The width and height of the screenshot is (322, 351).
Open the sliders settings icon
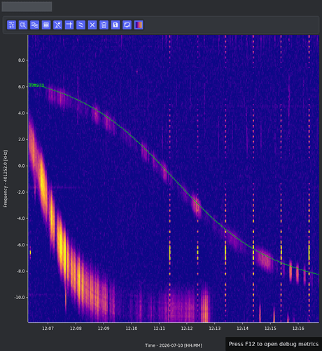(x=11, y=25)
